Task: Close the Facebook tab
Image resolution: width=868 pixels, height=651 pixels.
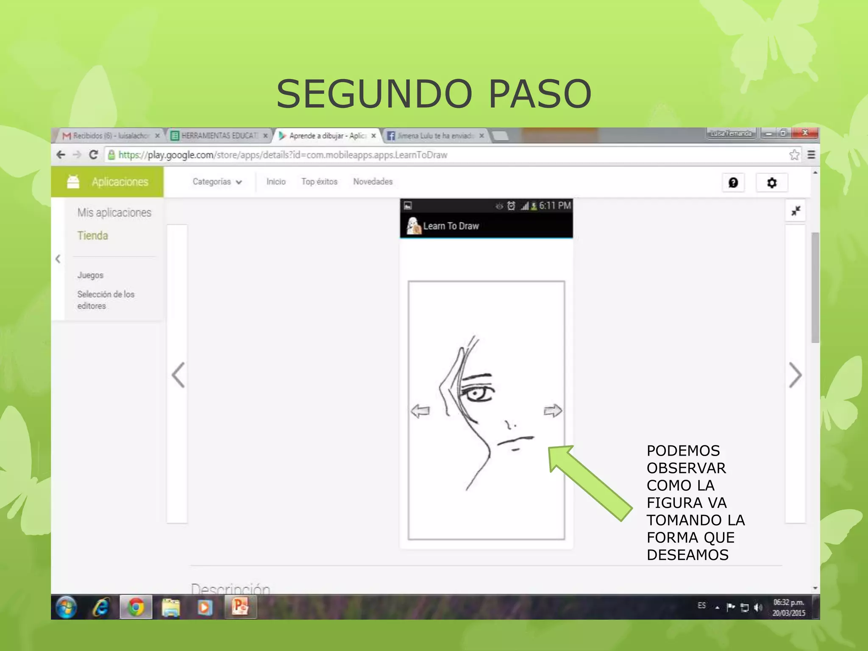Action: 481,136
